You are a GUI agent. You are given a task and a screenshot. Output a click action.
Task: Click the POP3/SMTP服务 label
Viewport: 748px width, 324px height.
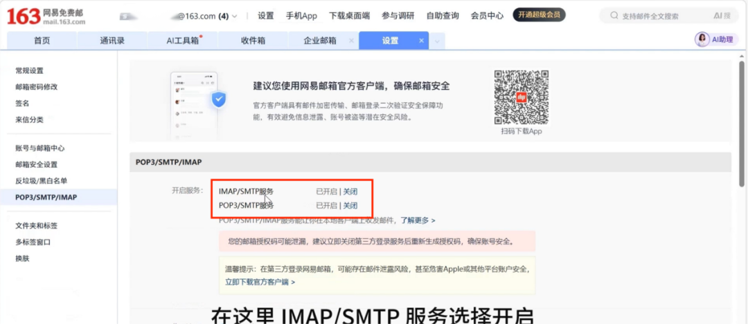[x=246, y=206]
